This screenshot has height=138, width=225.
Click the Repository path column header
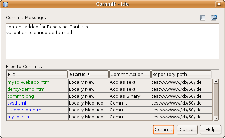pyautogui.click(x=181, y=74)
